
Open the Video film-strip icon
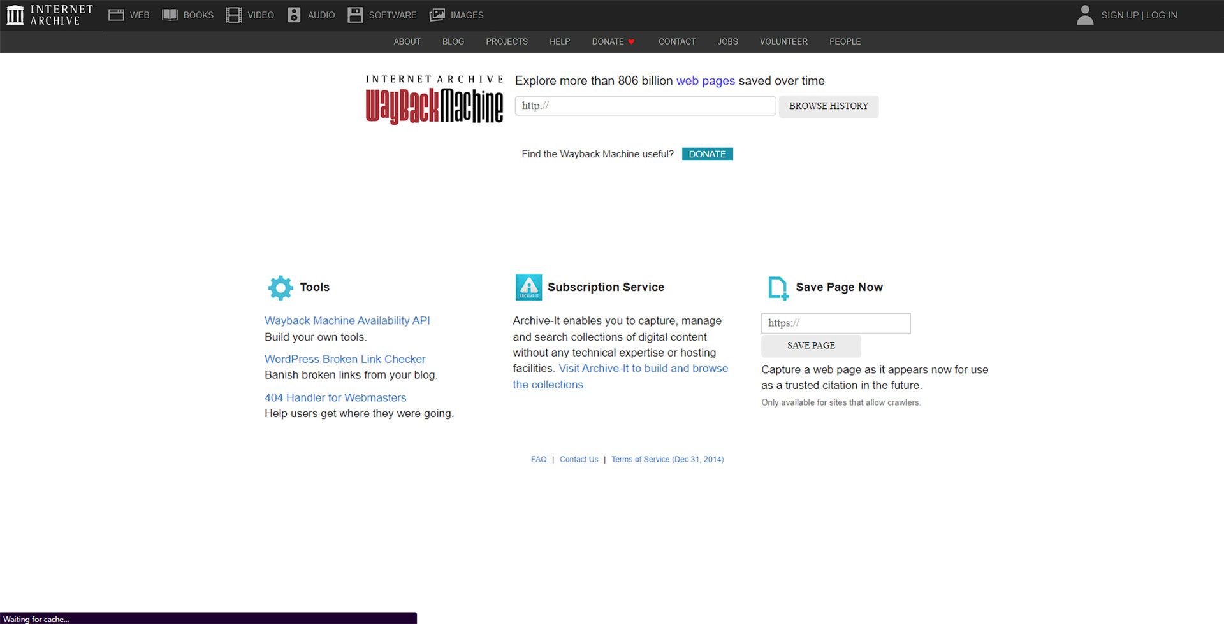[x=234, y=15]
